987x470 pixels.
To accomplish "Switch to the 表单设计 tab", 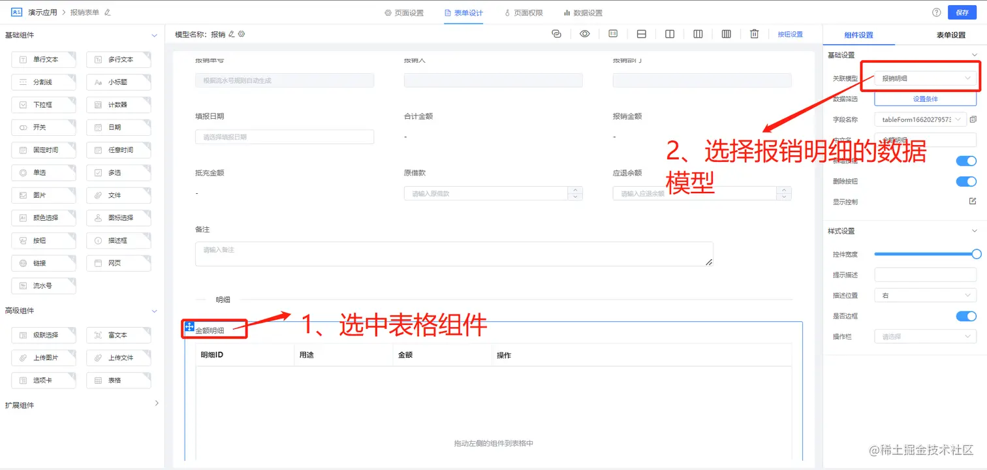I will click(463, 13).
